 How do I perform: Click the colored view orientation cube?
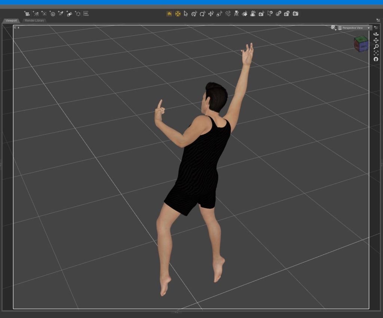[361, 44]
